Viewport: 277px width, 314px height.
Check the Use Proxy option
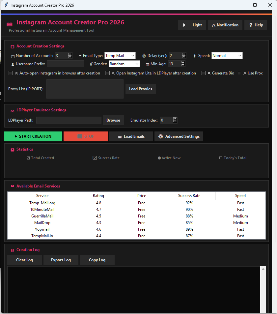pos(239,73)
